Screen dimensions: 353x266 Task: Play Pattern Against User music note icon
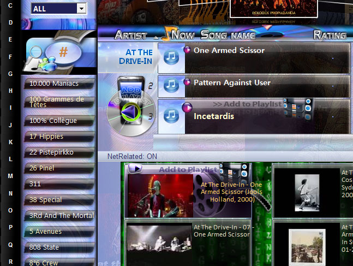coord(171,85)
